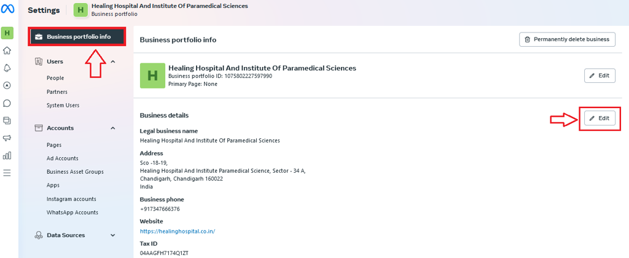Open the People menu item

click(55, 78)
